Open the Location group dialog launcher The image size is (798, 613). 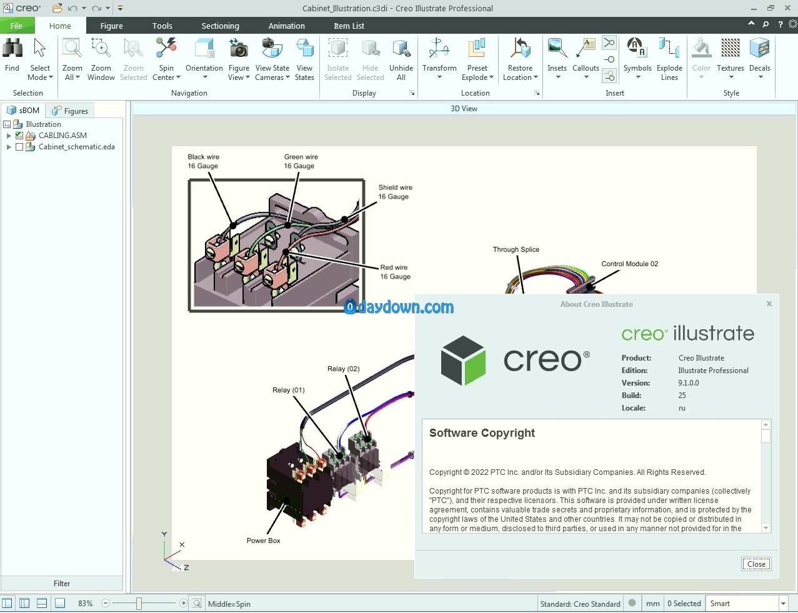click(537, 93)
